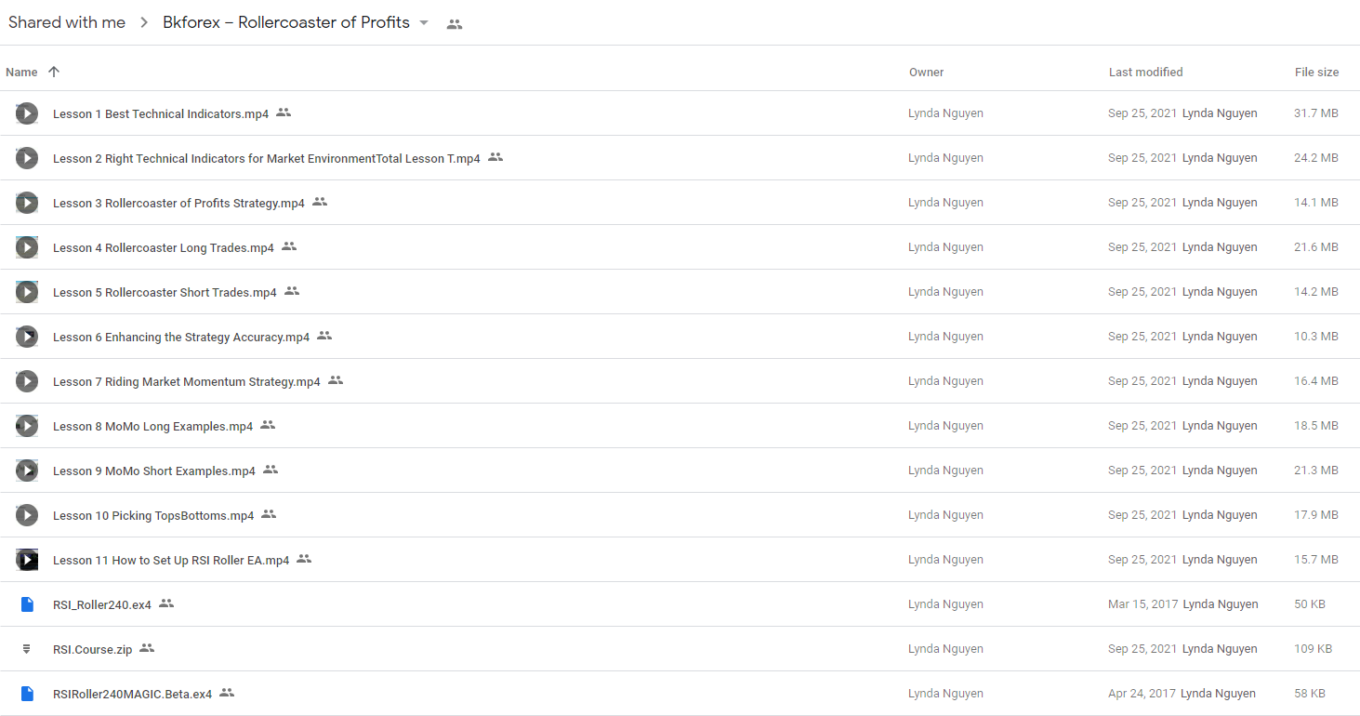Select the RSI_Roller240.ex4 filename

click(102, 604)
